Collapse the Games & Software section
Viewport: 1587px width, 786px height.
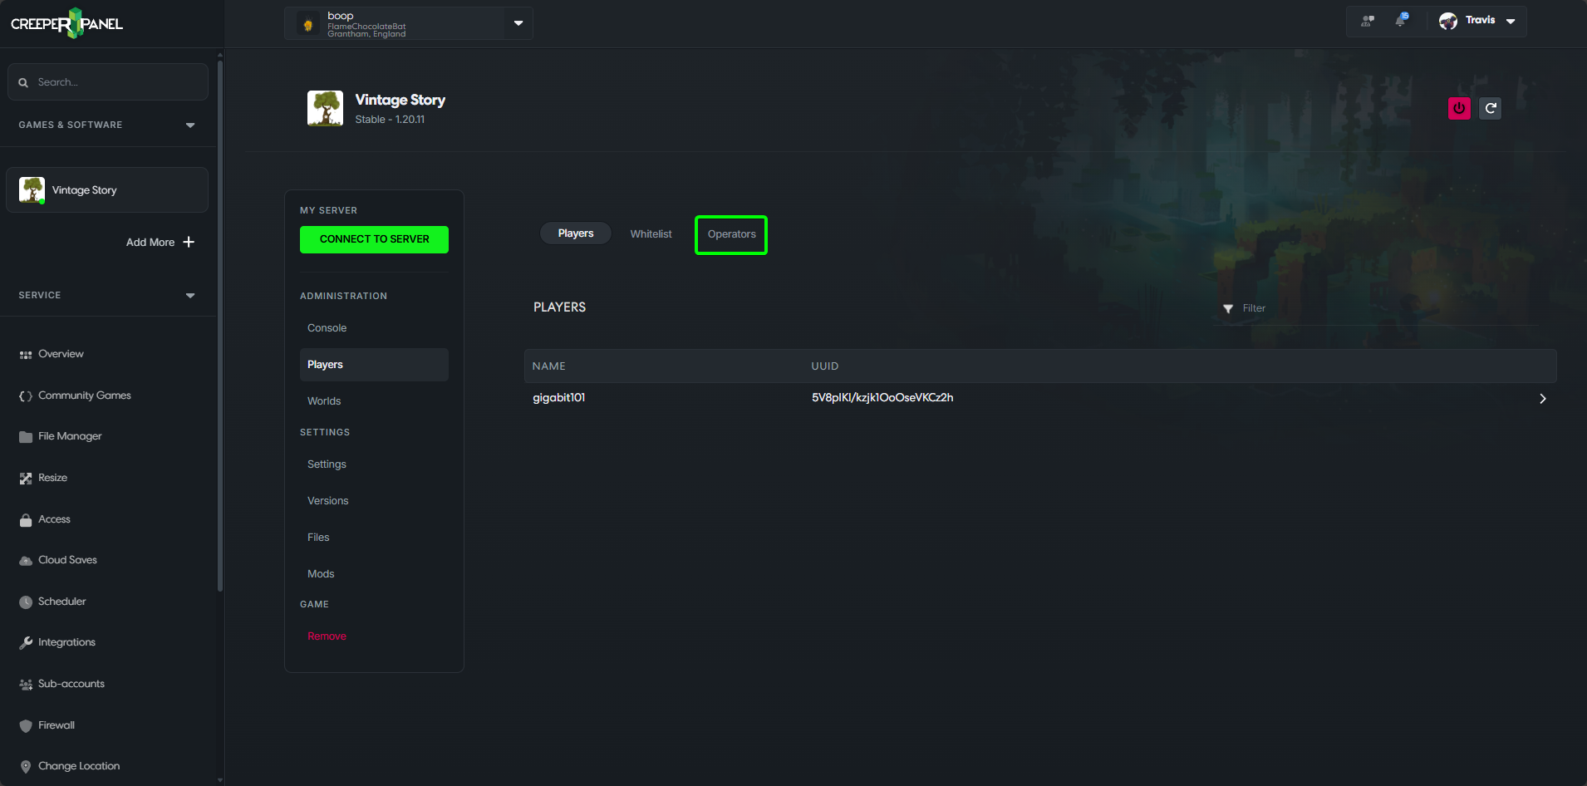190,125
